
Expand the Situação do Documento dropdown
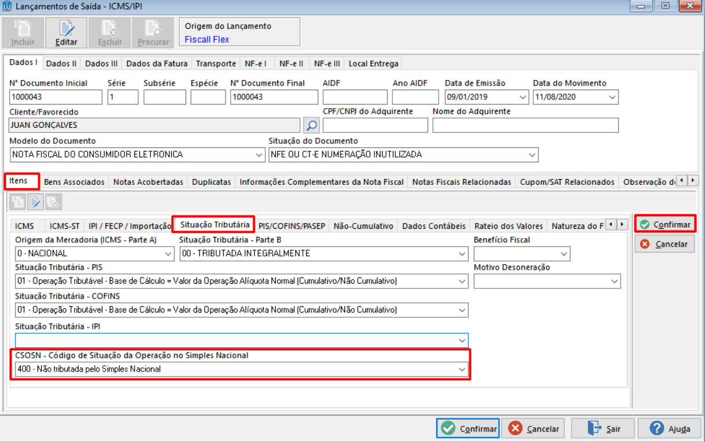point(532,155)
